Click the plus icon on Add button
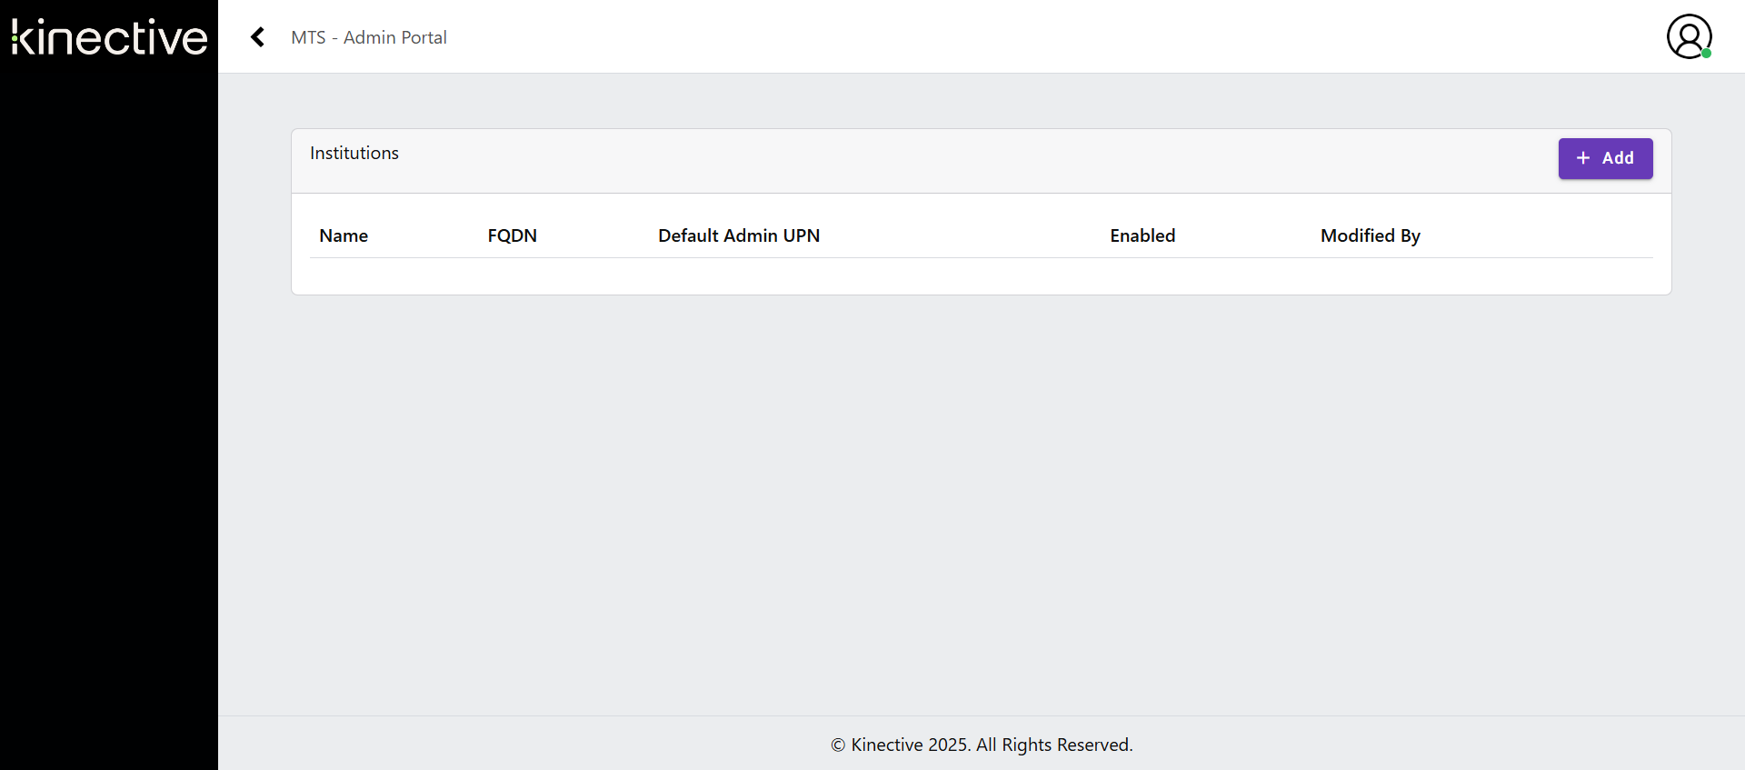Image resolution: width=1745 pixels, height=770 pixels. click(1583, 158)
